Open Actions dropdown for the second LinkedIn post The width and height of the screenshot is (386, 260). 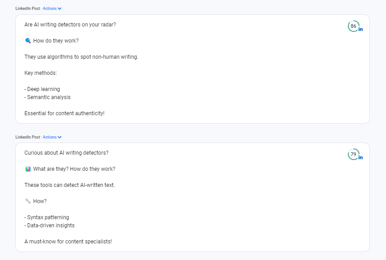coord(50,137)
